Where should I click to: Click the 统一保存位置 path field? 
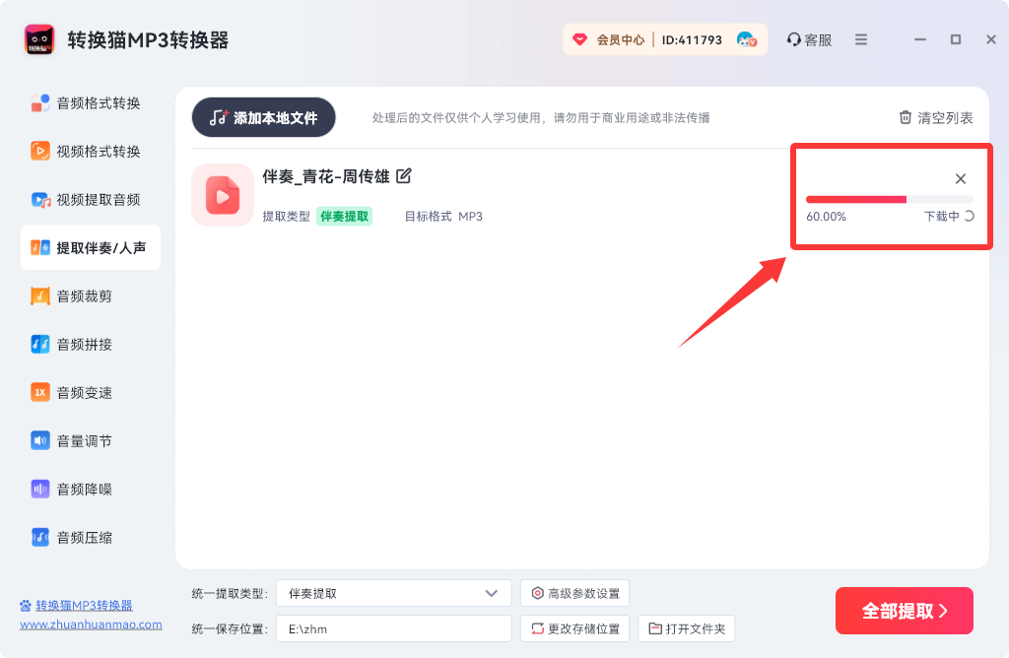click(392, 627)
